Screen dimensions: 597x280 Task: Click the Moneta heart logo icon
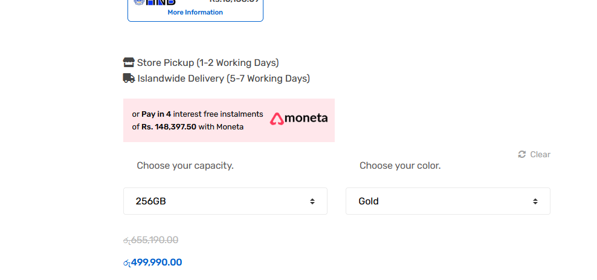(277, 119)
